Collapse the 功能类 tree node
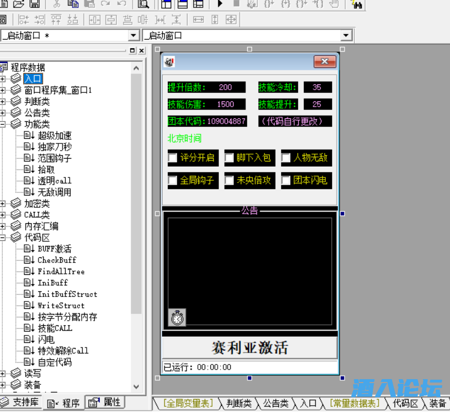This screenshot has height=412, width=450. coord(2,124)
